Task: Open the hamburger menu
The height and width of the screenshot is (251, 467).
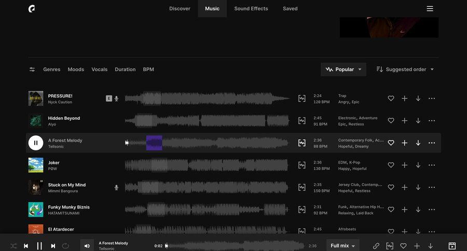Action: pos(430,9)
